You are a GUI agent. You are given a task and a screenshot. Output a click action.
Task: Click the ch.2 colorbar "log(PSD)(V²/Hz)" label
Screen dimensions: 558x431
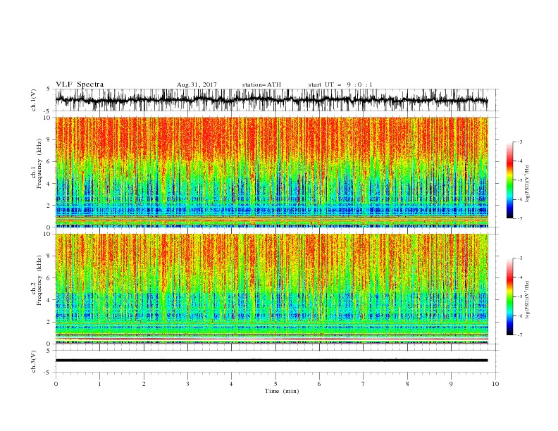(527, 300)
